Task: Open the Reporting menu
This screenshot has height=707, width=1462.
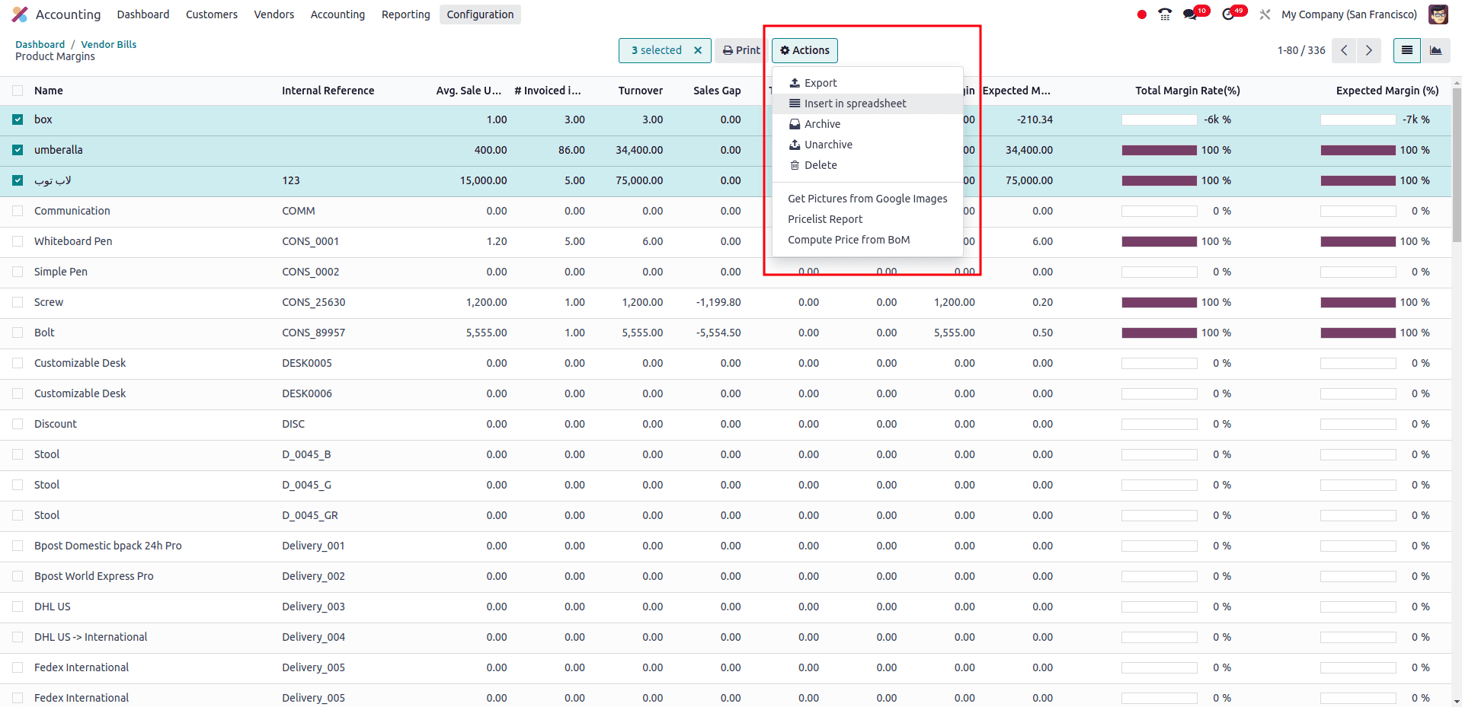Action: [x=405, y=14]
